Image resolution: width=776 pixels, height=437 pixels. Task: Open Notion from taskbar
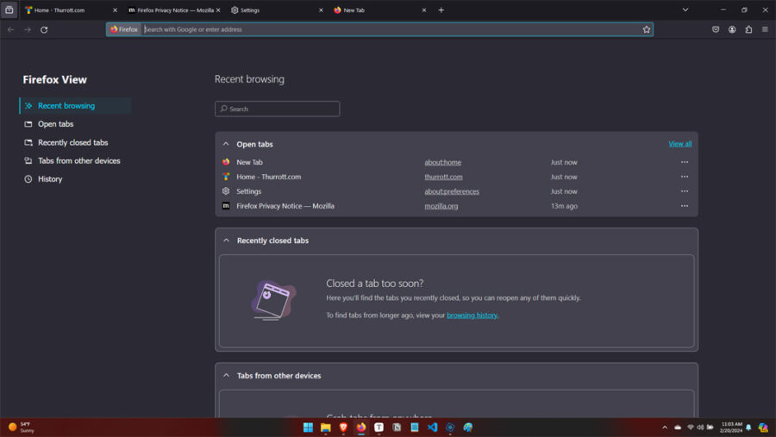[397, 428]
